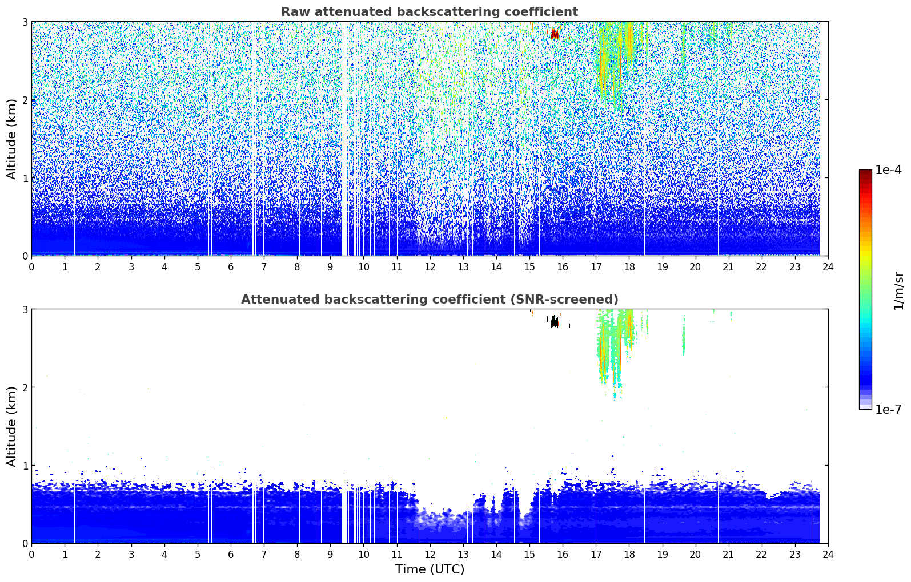Viewport: 911px width, 582px height.
Task: Click altitude tick "2" of the raw plot
Action: [x=25, y=100]
